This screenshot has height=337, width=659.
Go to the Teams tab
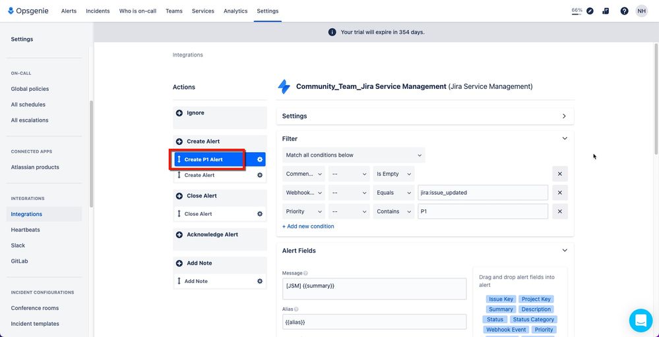[174, 11]
